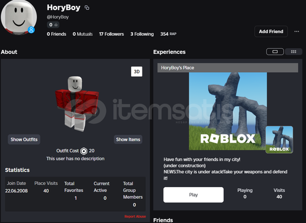Click the Total Group Members label
306x223 pixels.
click(x=133, y=190)
